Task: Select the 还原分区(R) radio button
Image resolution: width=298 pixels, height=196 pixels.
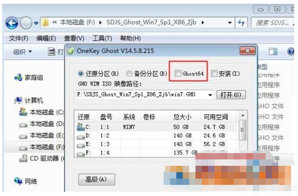Action: [81, 74]
